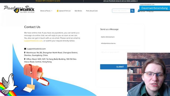Open the Parts Actual Color page
The width and height of the screenshot is (170, 96).
point(92,11)
